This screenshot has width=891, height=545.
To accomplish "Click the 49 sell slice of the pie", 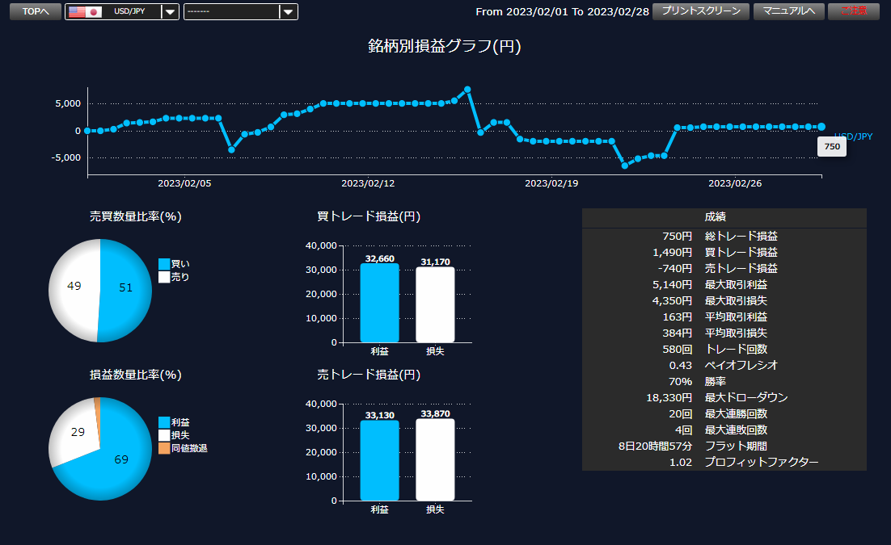I will [x=74, y=286].
